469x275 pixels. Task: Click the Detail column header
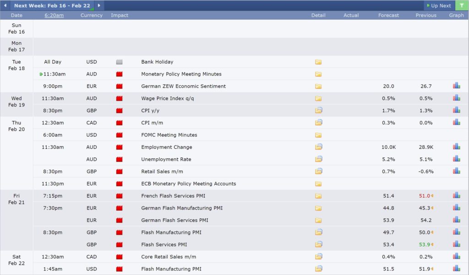[318, 15]
